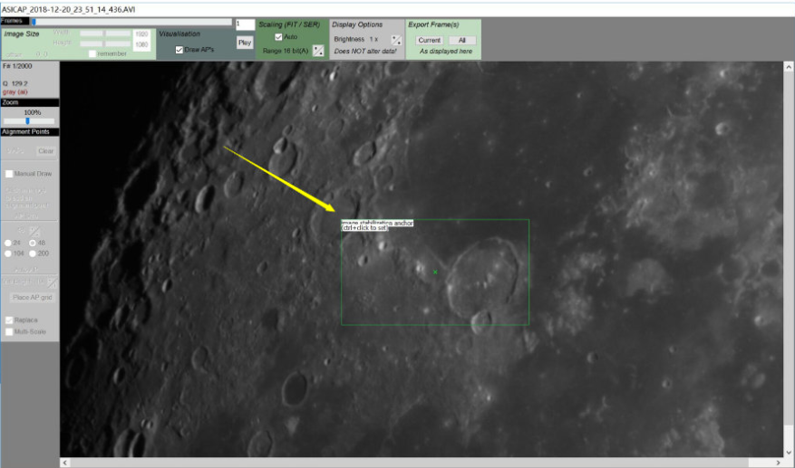The image size is (795, 468).
Task: Enable the Manual Draw checkbox
Action: point(9,174)
